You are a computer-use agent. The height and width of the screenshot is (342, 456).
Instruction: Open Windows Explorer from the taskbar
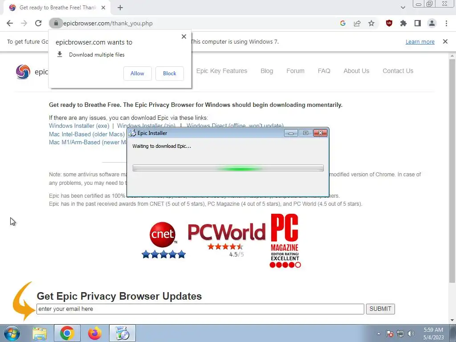click(x=40, y=333)
